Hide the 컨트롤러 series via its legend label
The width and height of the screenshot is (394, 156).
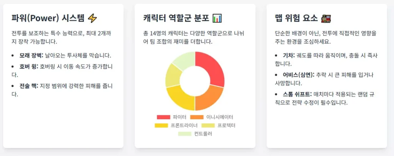(203, 134)
